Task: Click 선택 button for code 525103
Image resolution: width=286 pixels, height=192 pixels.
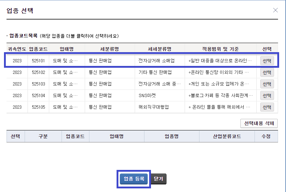Action: point(267,84)
